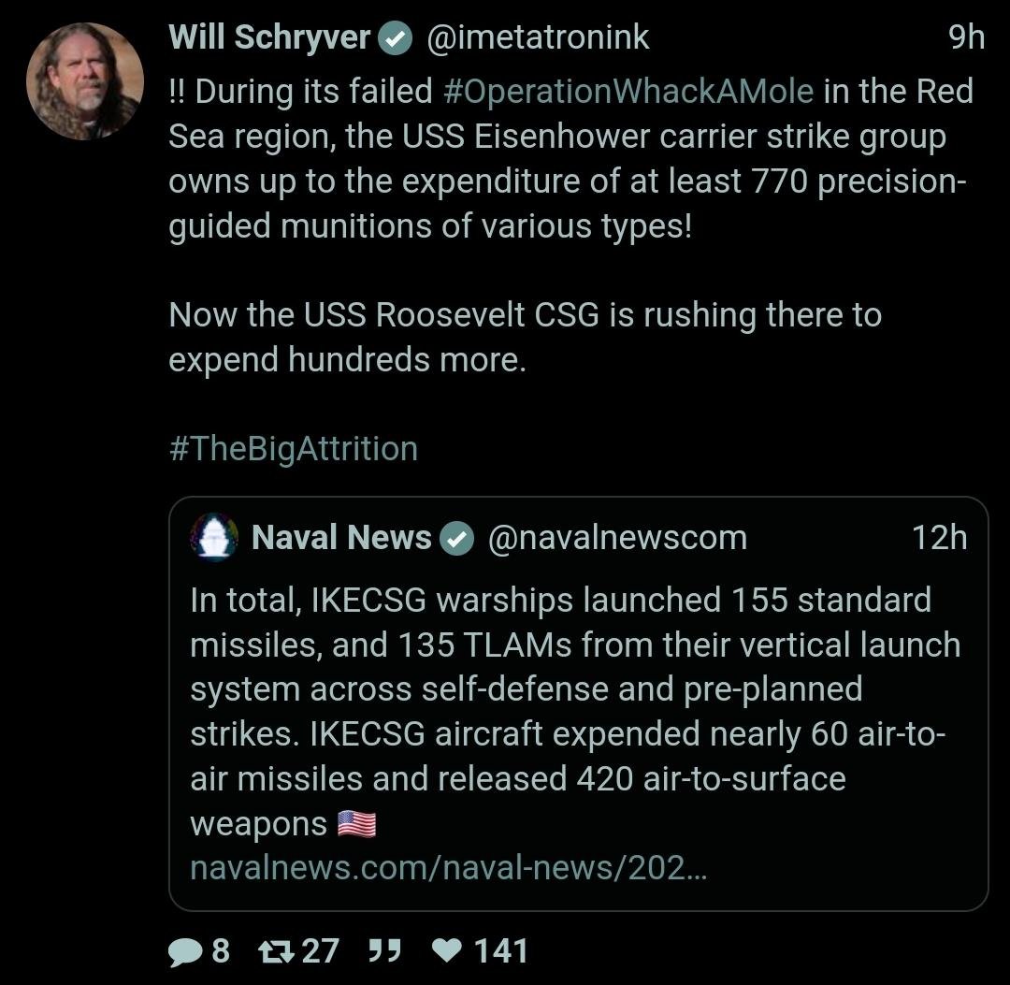Click the 9h tweet timestamp
The image size is (1010, 985).
click(x=966, y=37)
